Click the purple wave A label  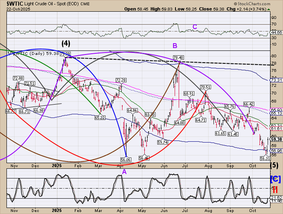125,172
